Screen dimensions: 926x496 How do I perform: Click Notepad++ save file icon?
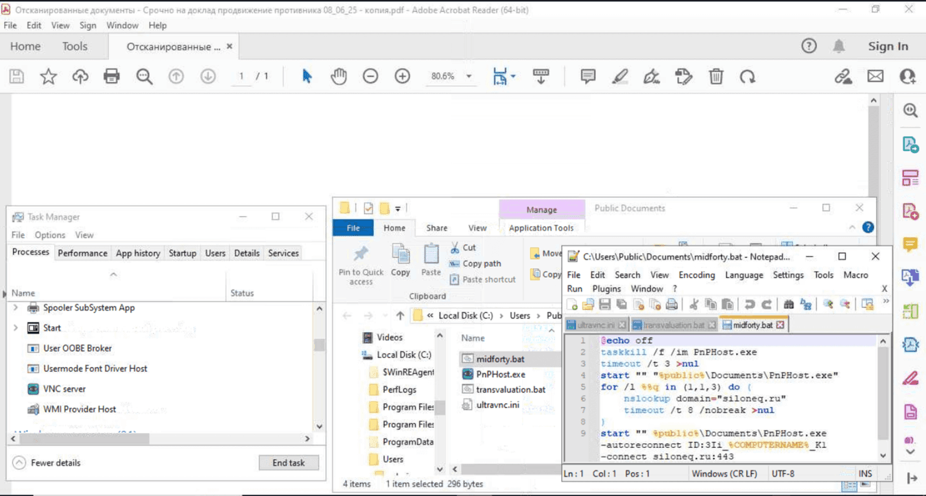605,305
